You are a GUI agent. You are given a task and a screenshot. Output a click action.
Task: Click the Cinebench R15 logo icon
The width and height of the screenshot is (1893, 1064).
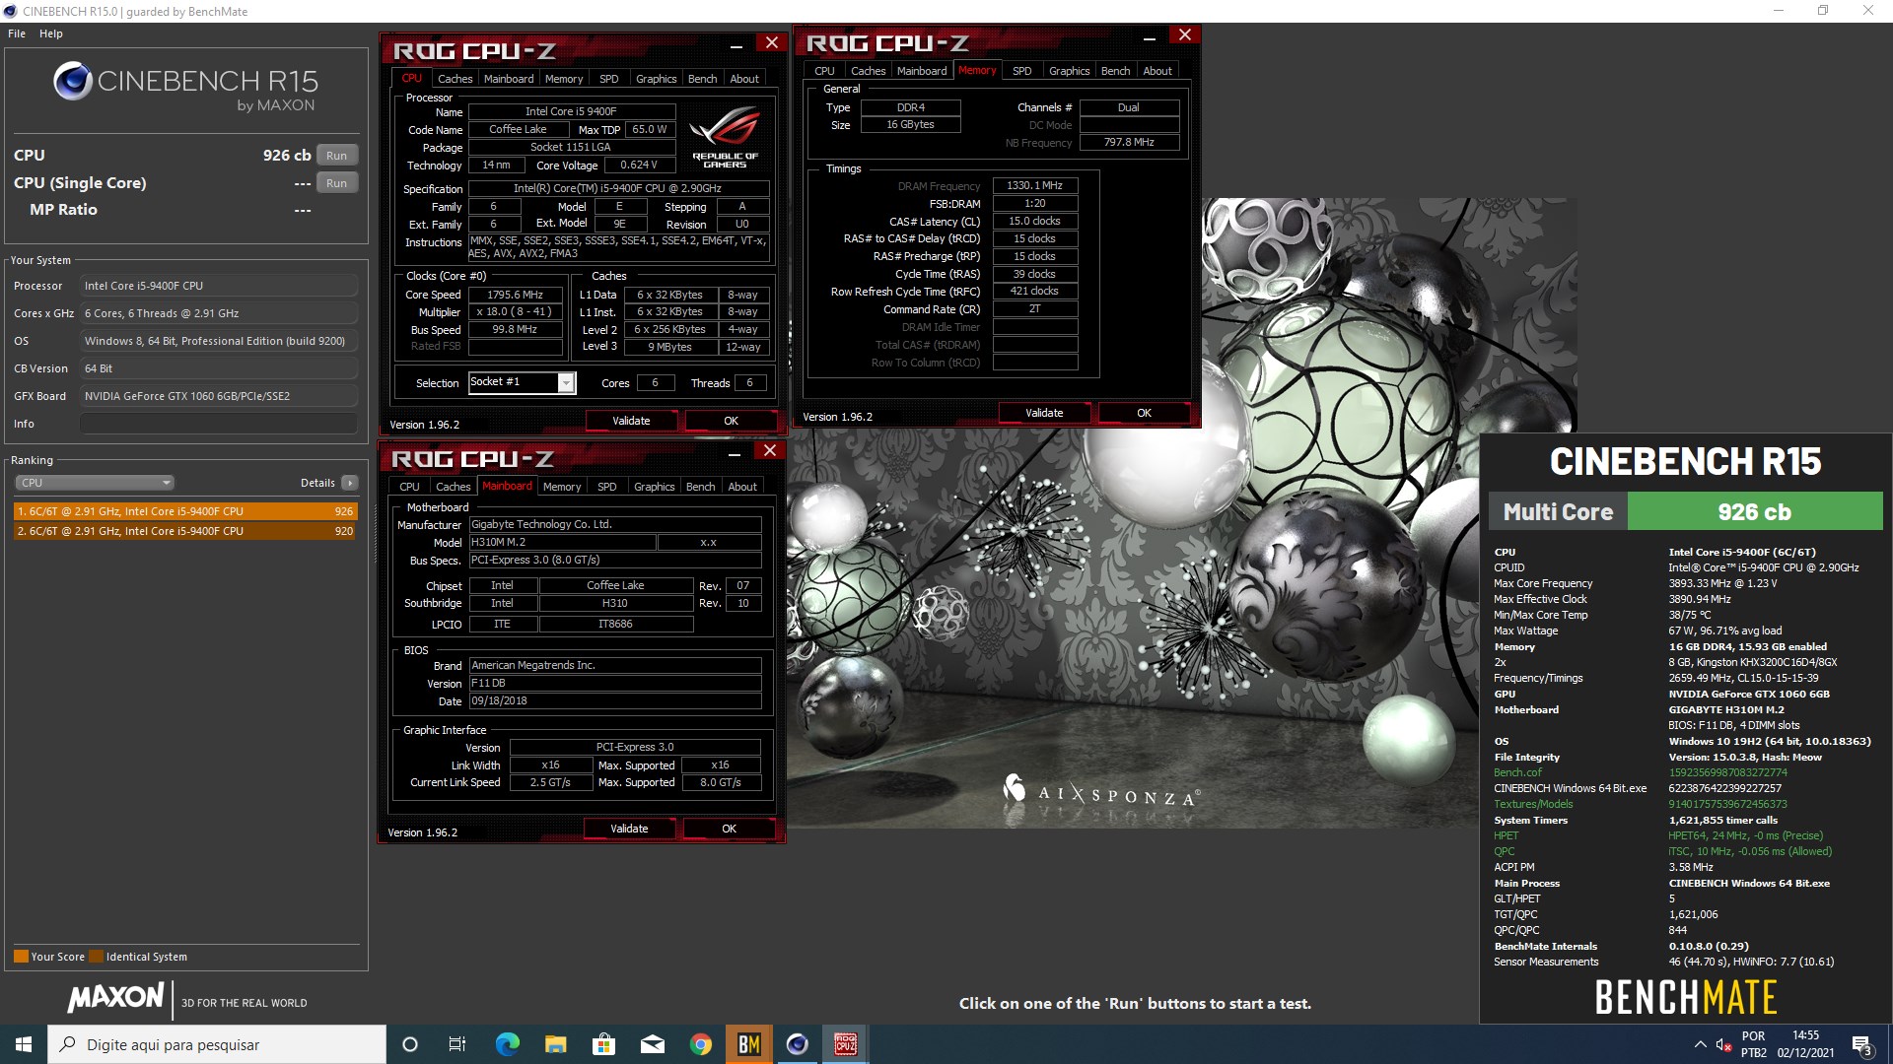click(73, 81)
